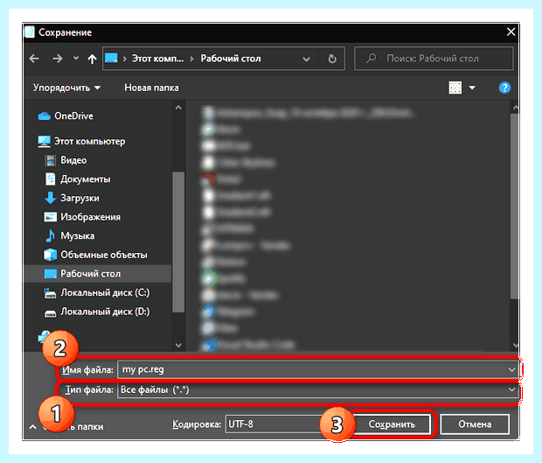Open the 'Кодировка' UTF-8 dropdown
Image resolution: width=542 pixels, height=463 pixels.
pos(274,424)
